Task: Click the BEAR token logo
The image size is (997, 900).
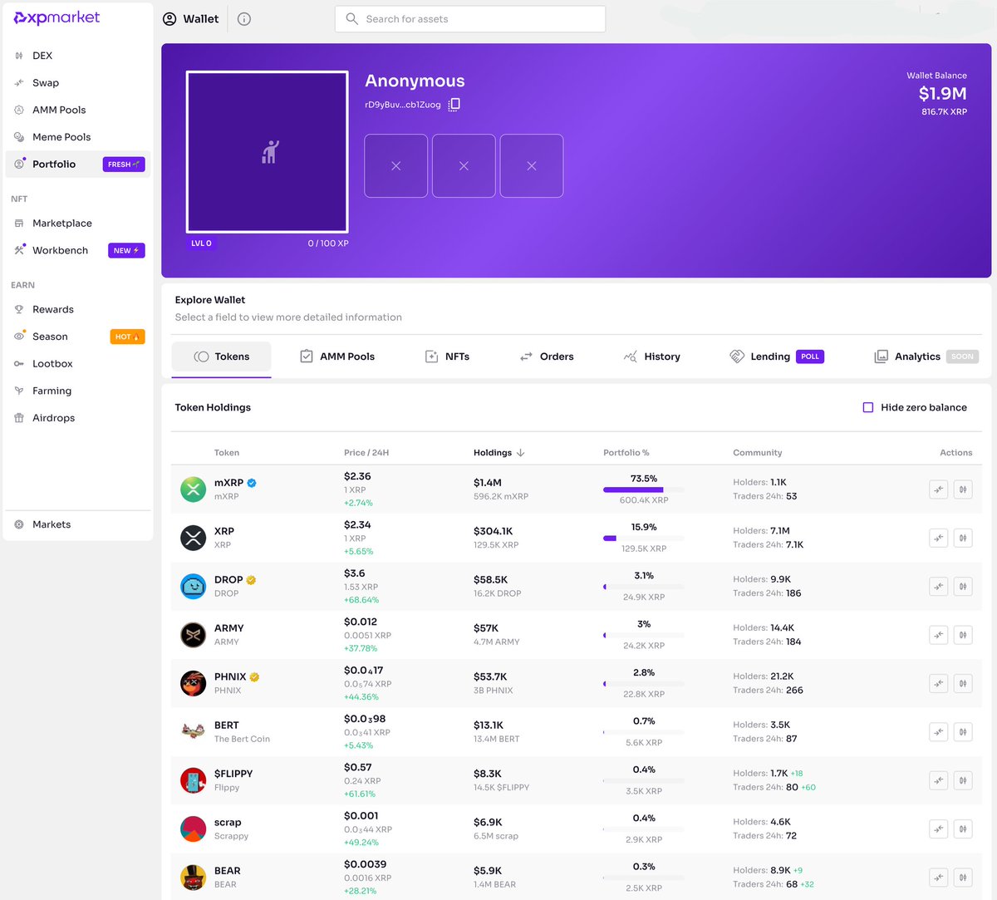Action: click(x=194, y=878)
